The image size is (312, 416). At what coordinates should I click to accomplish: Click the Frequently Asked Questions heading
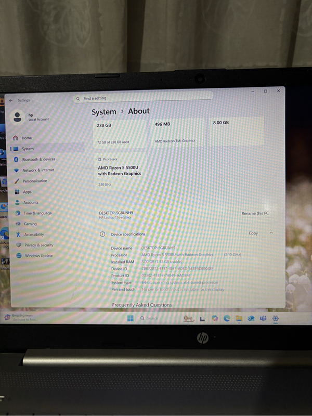click(141, 305)
